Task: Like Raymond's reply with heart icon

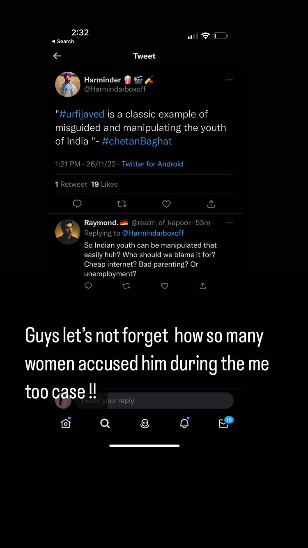Action: [165, 286]
